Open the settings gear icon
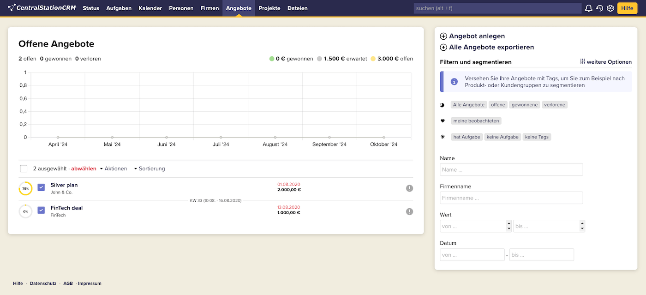Image resolution: width=646 pixels, height=295 pixels. point(610,8)
